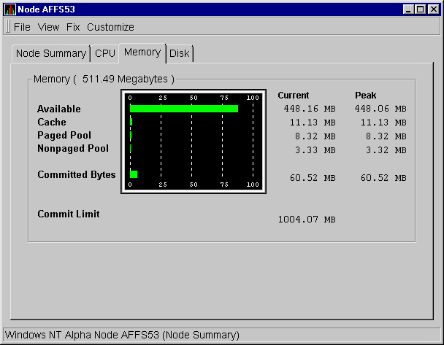Select the Memory tab
Viewport: 444px width, 345px height.
(142, 52)
